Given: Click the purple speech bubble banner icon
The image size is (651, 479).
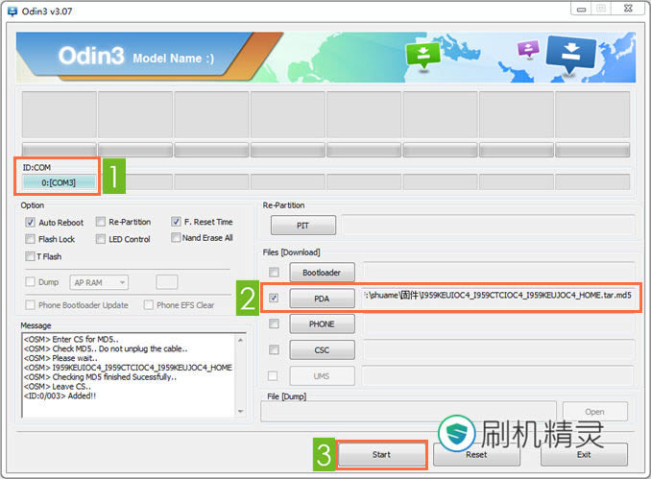Looking at the screenshot, I should pos(528,49).
